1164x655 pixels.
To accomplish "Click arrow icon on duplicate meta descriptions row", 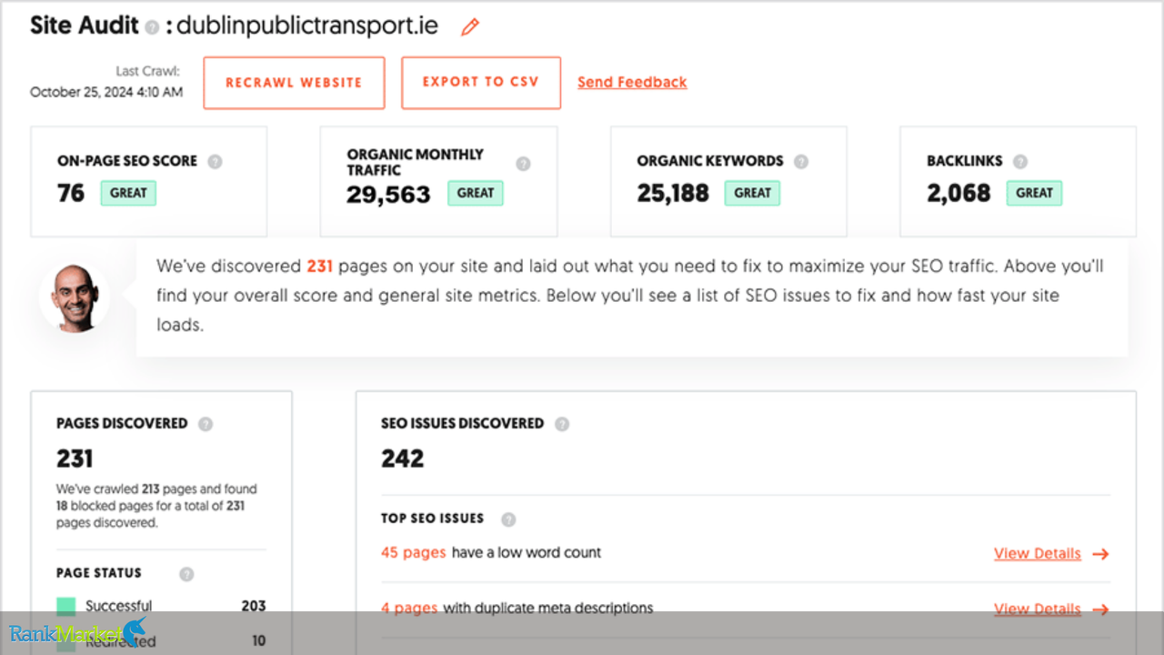I will click(x=1100, y=610).
